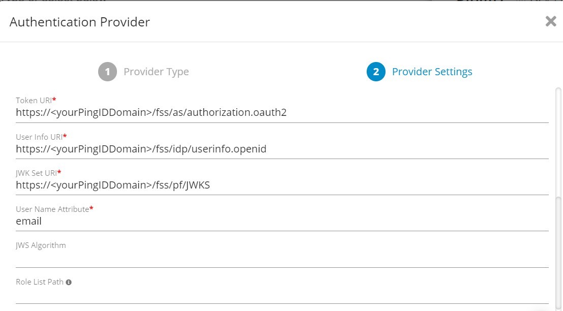Go back to the Provider Type step
This screenshot has width=563, height=311.
click(x=156, y=72)
